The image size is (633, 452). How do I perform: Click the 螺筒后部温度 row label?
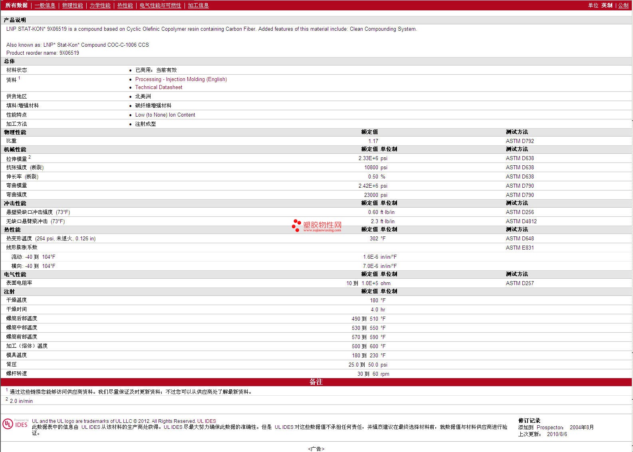click(22, 318)
